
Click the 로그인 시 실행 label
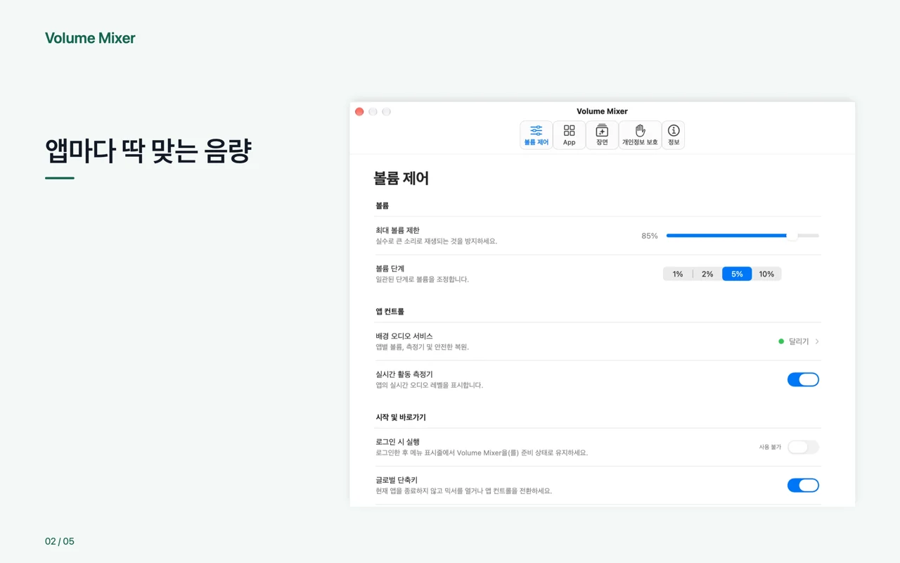(397, 442)
